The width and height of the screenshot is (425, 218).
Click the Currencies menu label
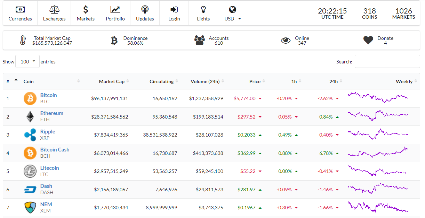click(20, 19)
